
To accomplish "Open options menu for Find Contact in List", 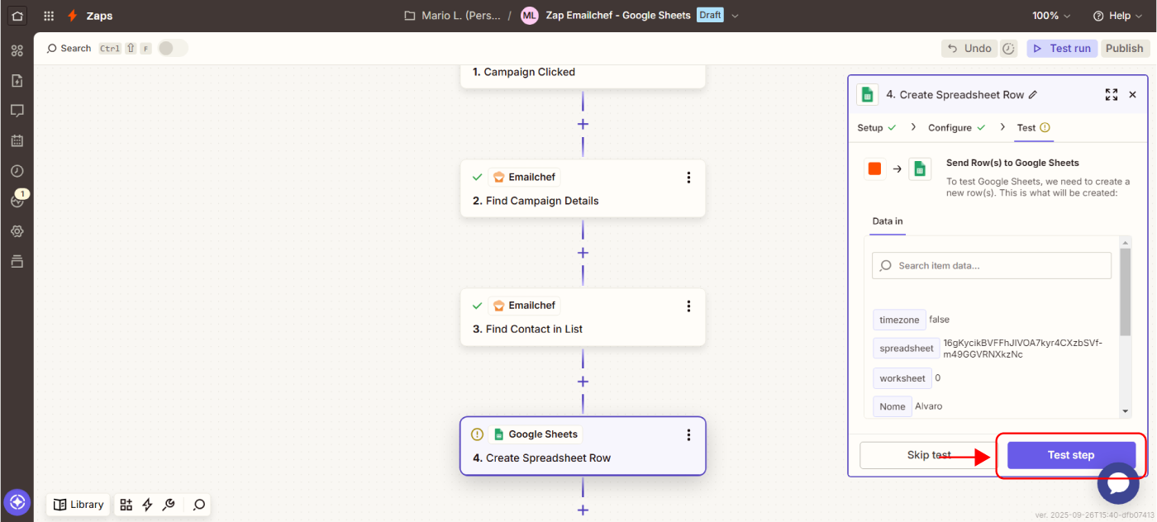I will (688, 306).
